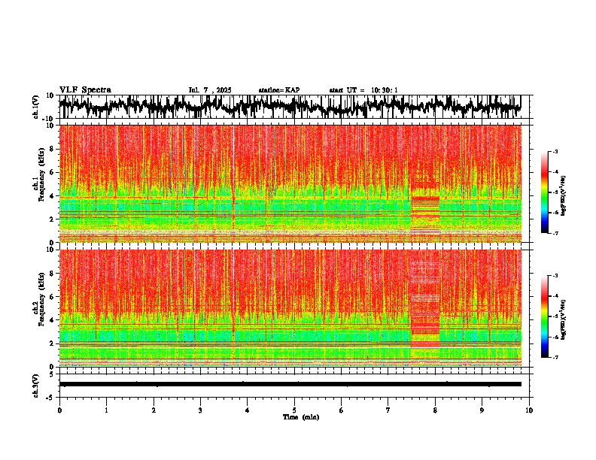The height and width of the screenshot is (460, 596).
Task: Click the log(PSD) label beside ch.1 color bar
Action: 564,196
